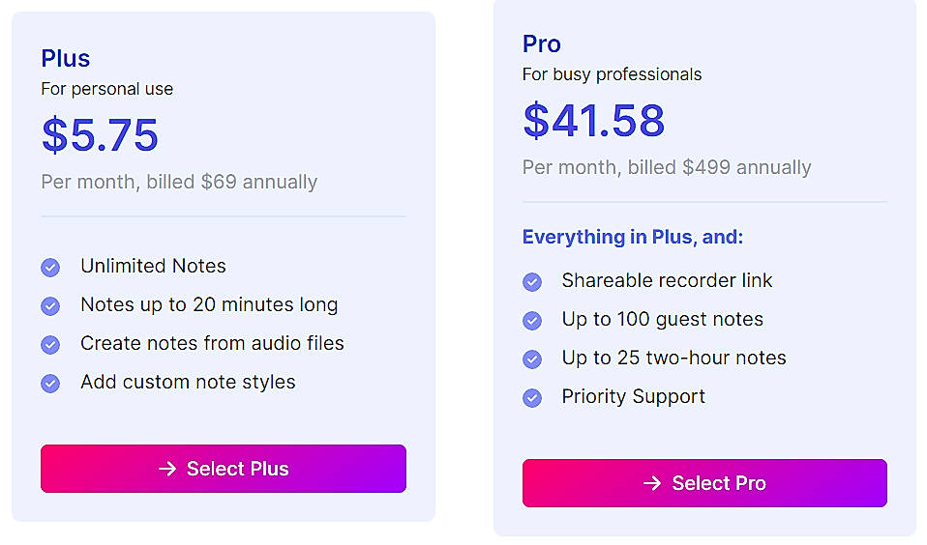The height and width of the screenshot is (545, 927).
Task: Click checkmark next to Add custom note styles
Action: pyautogui.click(x=50, y=383)
